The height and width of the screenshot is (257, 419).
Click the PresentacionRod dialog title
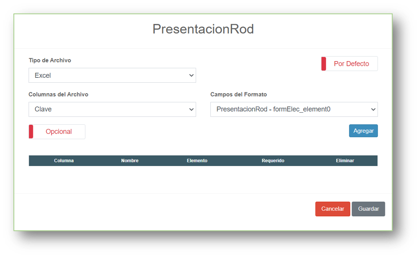[203, 29]
